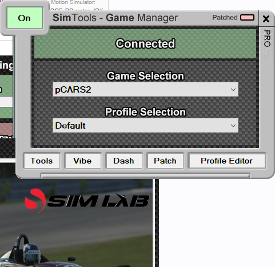Toggle the green On power button

point(25,18)
